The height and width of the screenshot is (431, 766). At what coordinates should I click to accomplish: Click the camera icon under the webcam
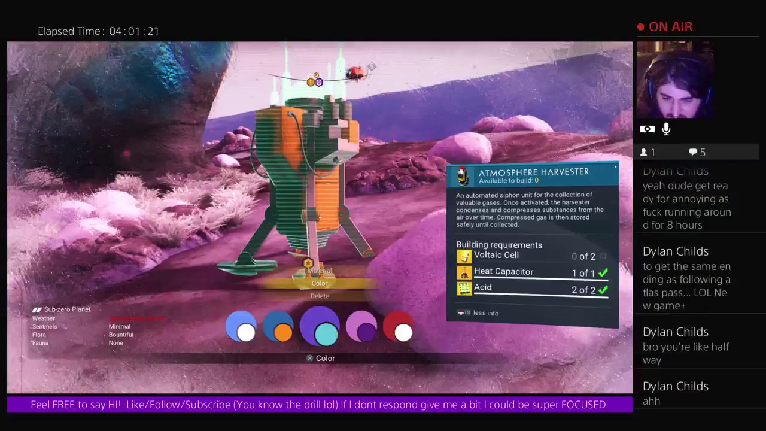(647, 129)
